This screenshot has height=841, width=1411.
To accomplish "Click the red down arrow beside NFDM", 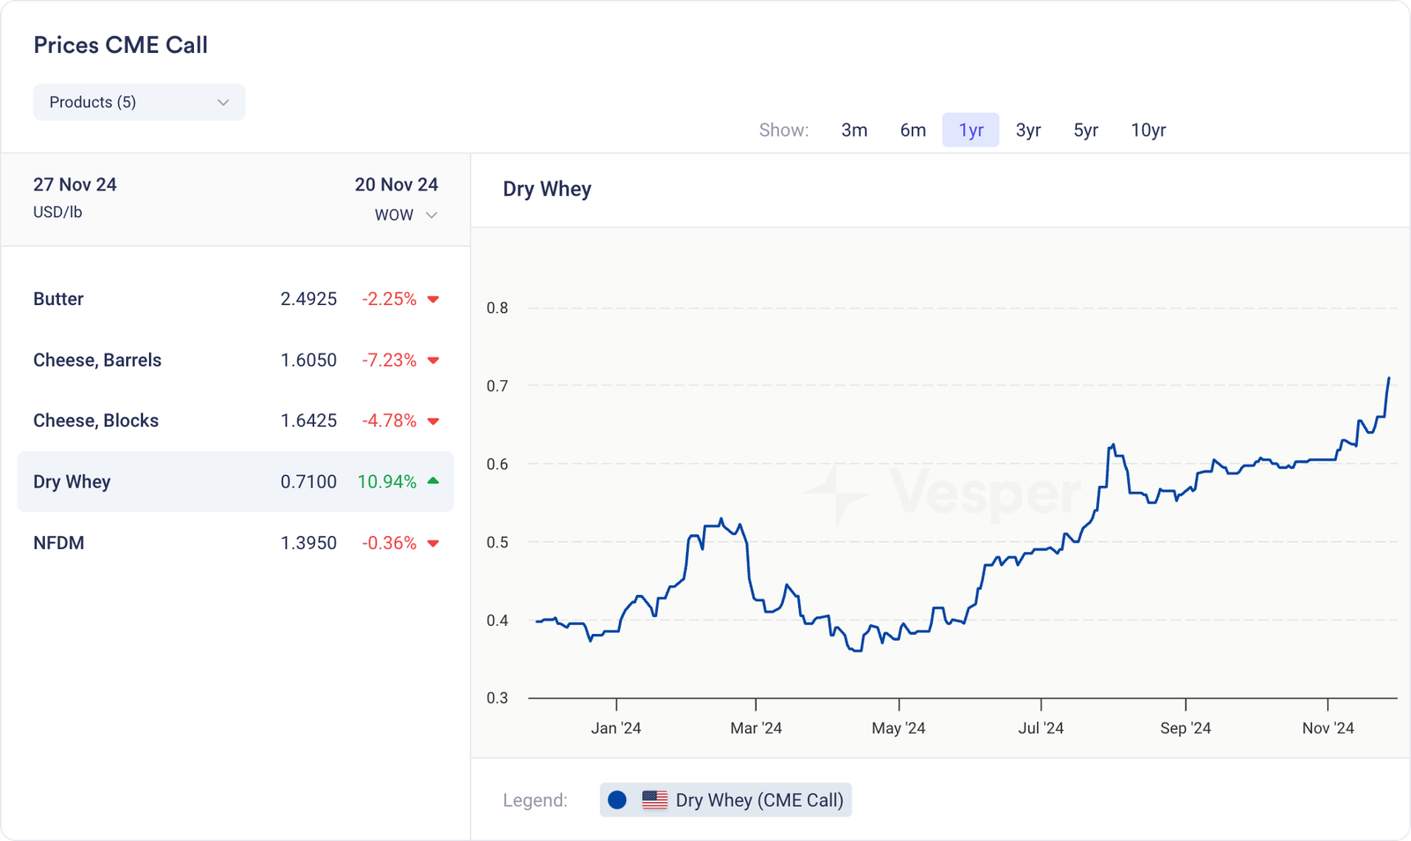I will tap(433, 544).
